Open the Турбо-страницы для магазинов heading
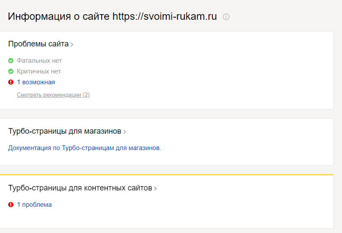342x233 pixels. click(x=65, y=131)
